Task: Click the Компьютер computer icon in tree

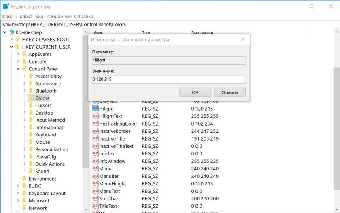Action: pos(11,32)
